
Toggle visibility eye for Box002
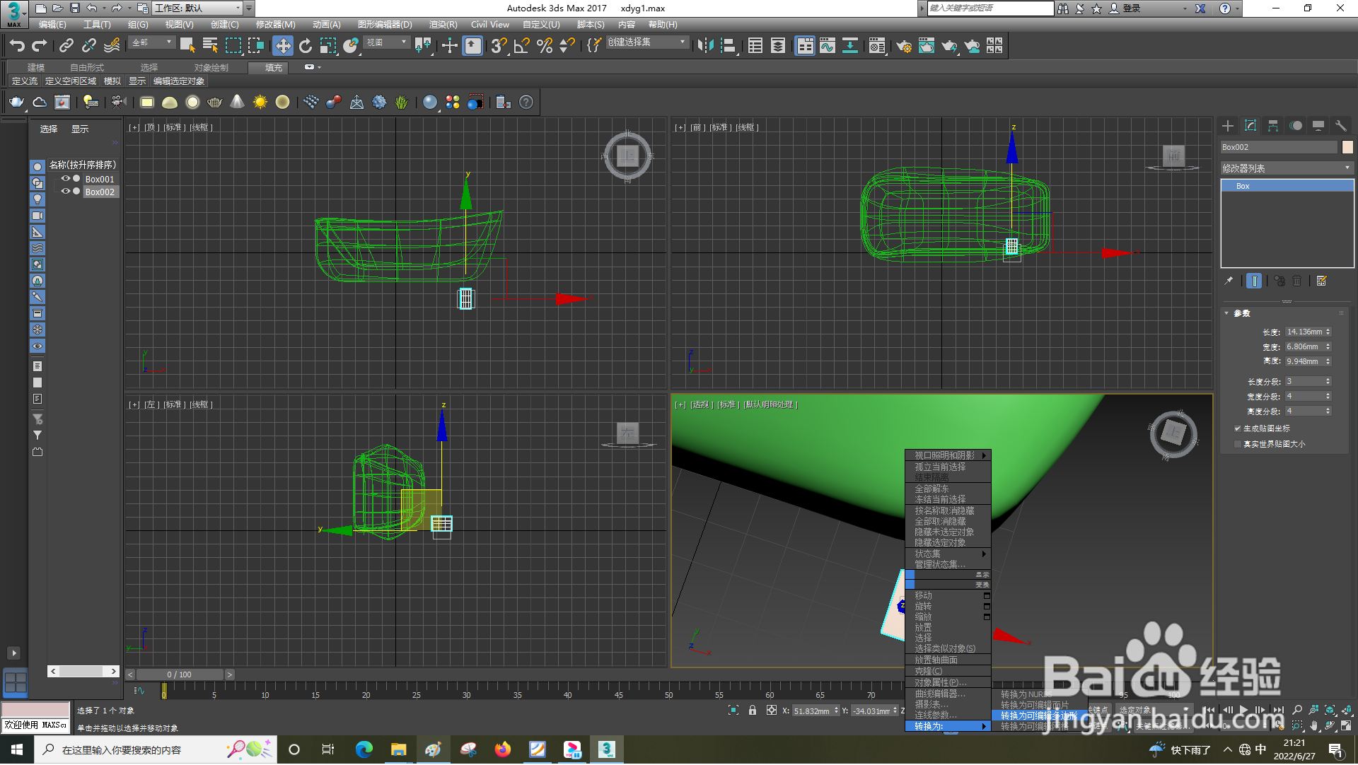click(x=65, y=192)
